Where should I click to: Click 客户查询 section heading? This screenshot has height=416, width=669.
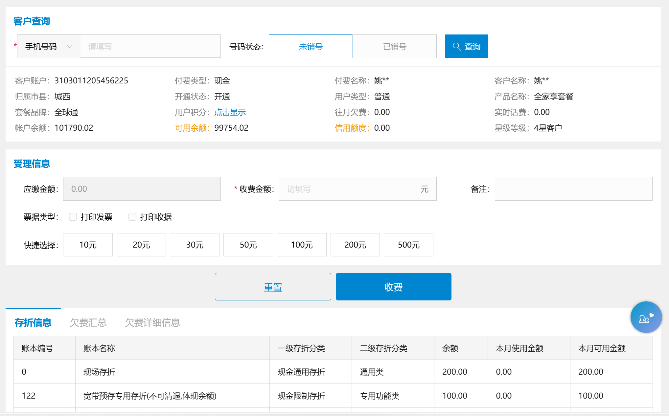coord(32,21)
